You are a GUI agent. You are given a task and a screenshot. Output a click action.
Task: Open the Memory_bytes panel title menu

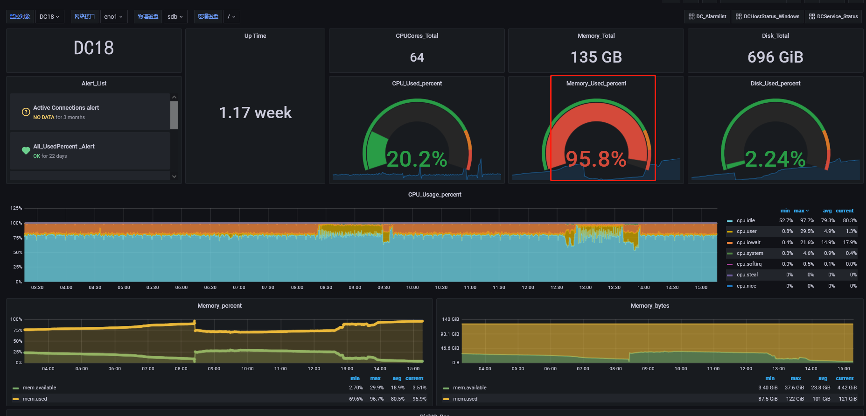click(649, 306)
